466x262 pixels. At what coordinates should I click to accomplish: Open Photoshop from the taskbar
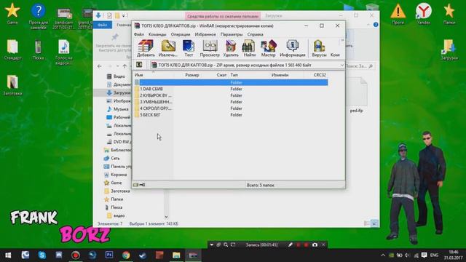click(x=109, y=255)
